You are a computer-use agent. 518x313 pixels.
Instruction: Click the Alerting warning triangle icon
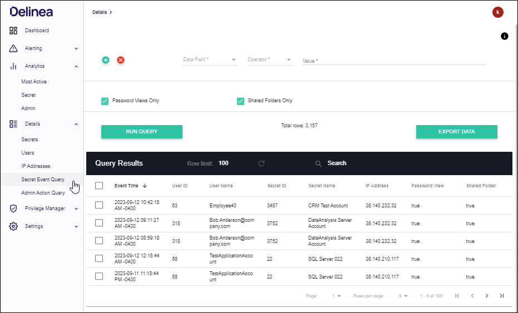(x=13, y=48)
